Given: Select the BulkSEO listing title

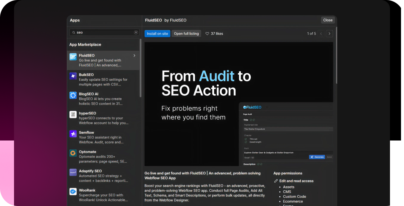Looking at the screenshot, I should (86, 75).
